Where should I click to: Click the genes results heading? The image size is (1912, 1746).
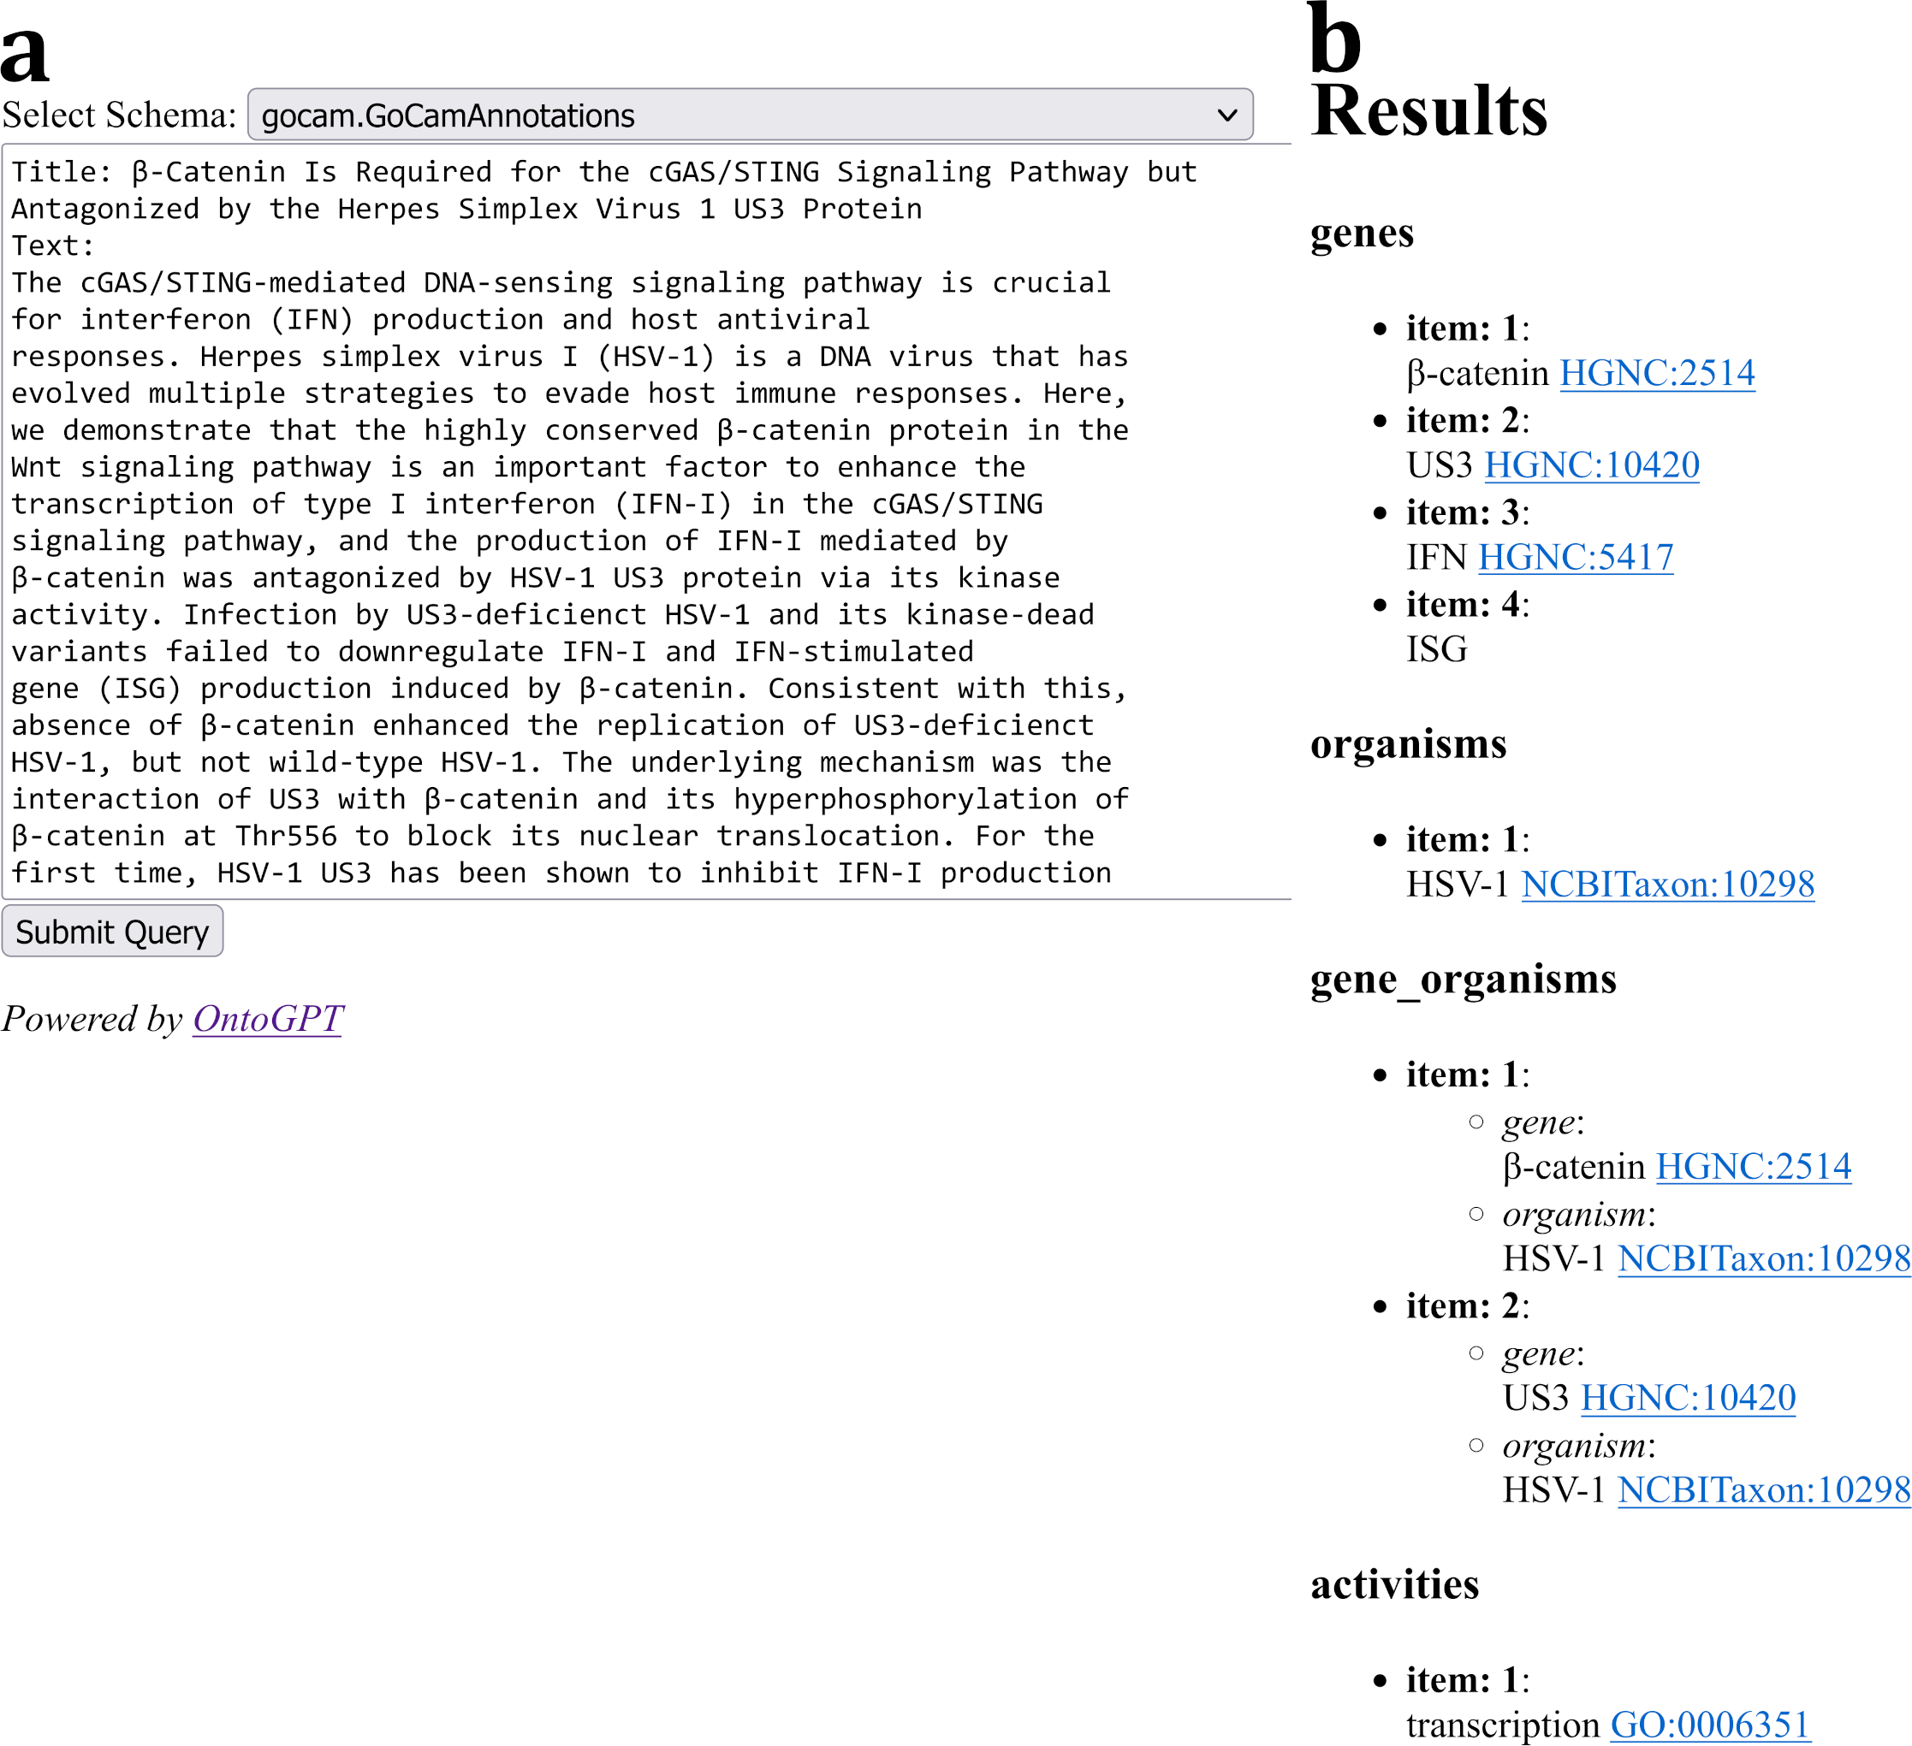pyautogui.click(x=1361, y=234)
